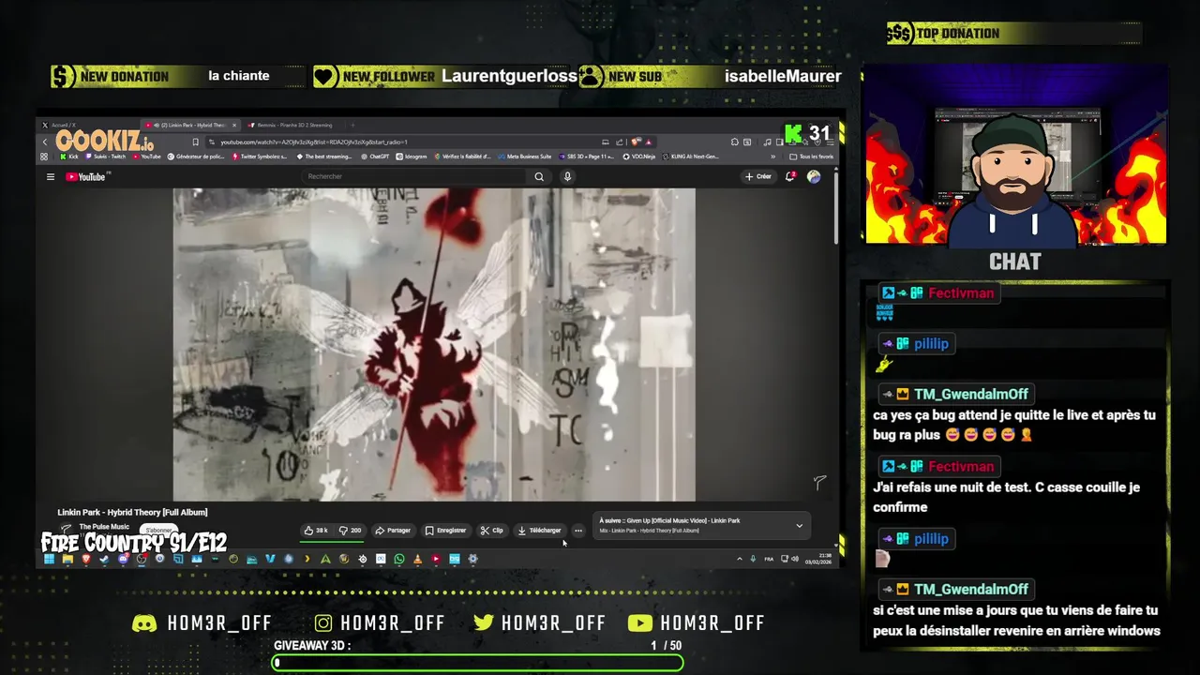Open the KLING AI bookmark
This screenshot has height=675, width=1200.
pyautogui.click(x=691, y=157)
